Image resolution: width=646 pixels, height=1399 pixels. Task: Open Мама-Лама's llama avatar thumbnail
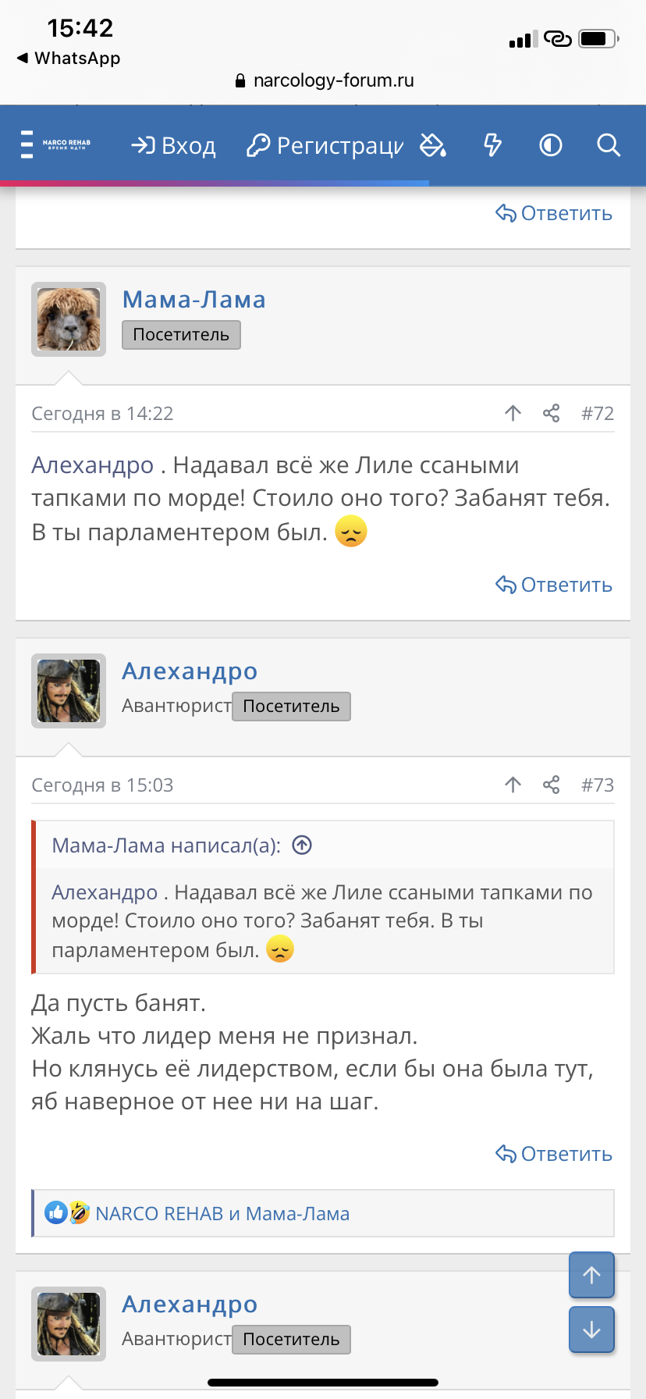[69, 319]
